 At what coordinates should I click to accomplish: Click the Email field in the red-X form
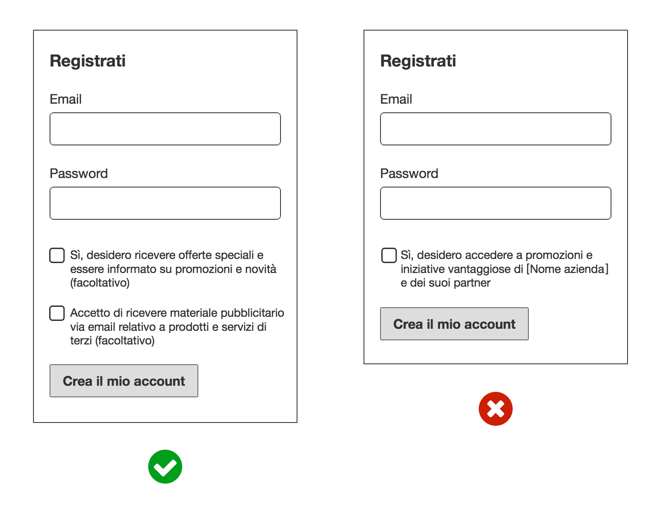click(x=496, y=129)
